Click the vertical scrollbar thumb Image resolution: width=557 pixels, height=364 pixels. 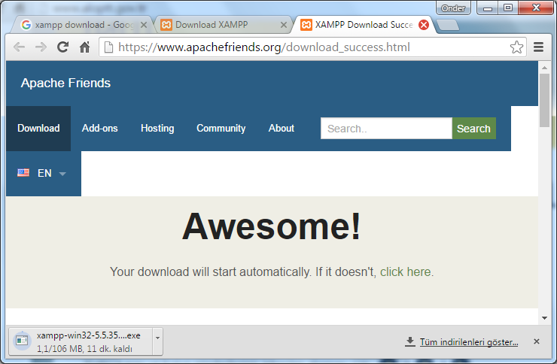(x=544, y=100)
